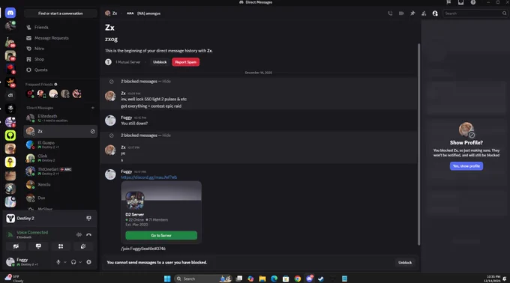Share your screen from voice panel
510x283 pixels.
coord(38,246)
